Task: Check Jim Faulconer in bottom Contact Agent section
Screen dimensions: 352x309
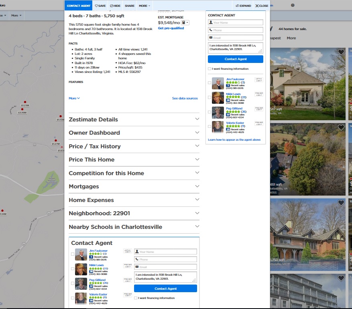Action: [x=73, y=254]
